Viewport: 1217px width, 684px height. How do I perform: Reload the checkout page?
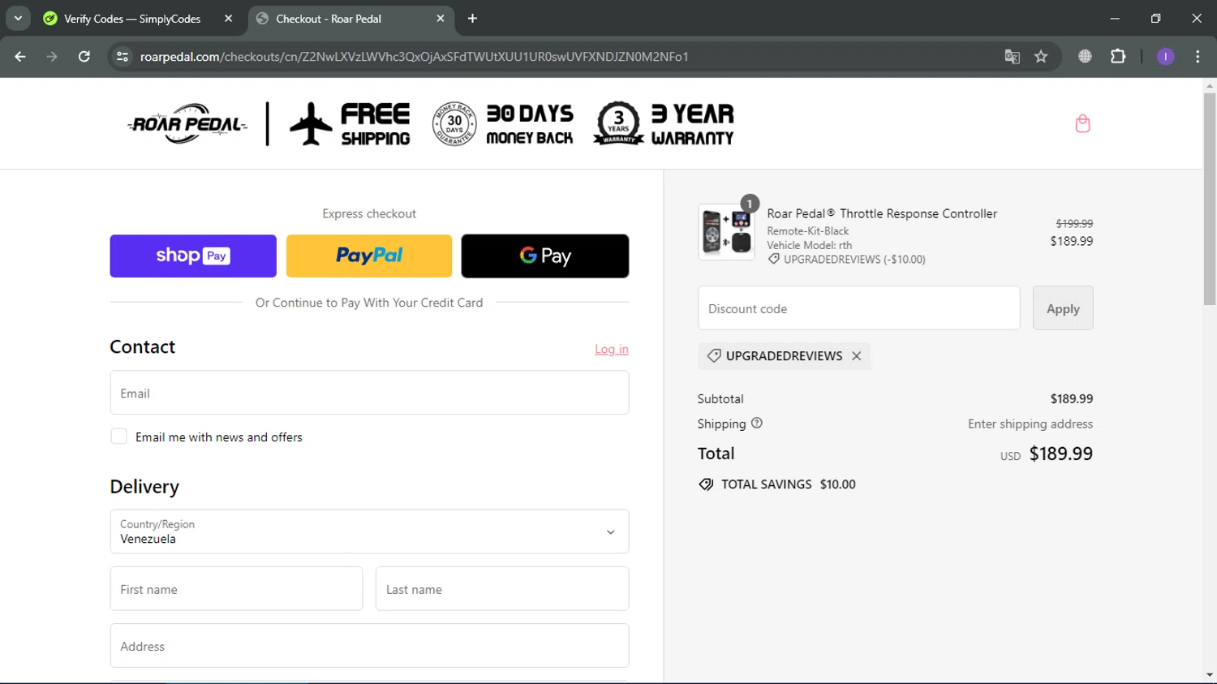click(x=84, y=56)
